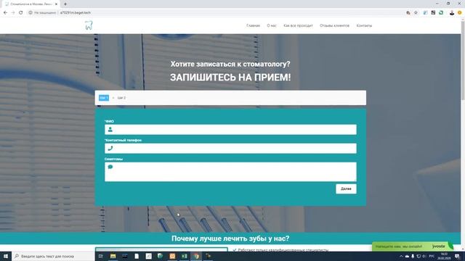
Task: Click the not-secure site info icon
Action: pos(31,13)
